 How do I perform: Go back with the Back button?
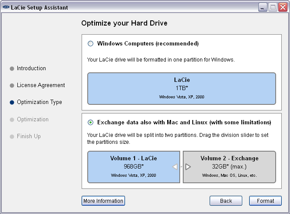point(226,201)
